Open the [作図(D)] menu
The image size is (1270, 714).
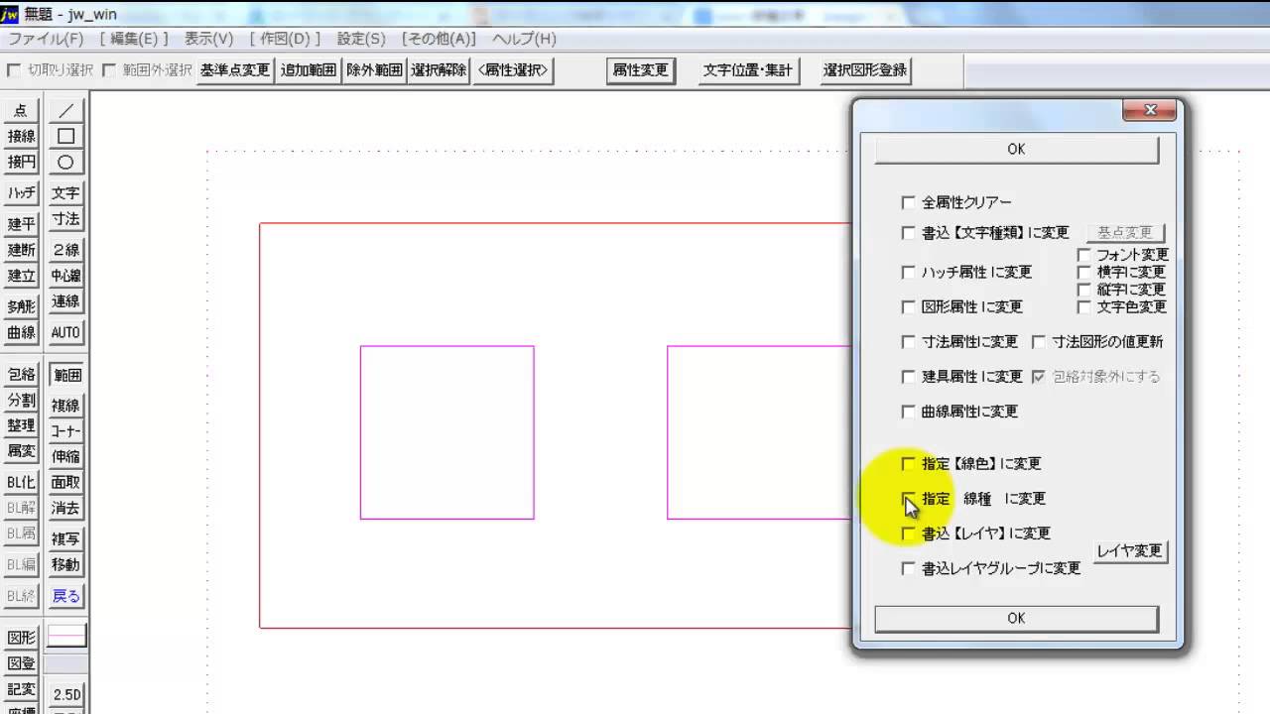286,39
